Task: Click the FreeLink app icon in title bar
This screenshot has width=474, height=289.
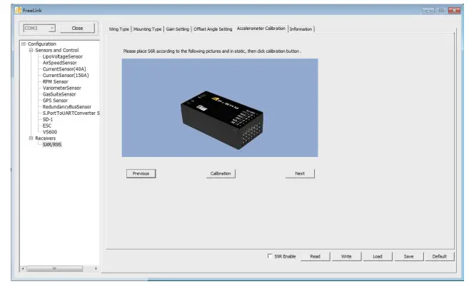Action: (x=18, y=10)
